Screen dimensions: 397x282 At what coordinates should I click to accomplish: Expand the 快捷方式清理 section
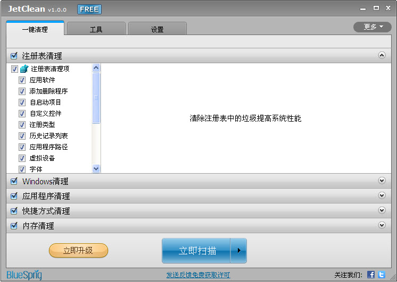(382, 210)
